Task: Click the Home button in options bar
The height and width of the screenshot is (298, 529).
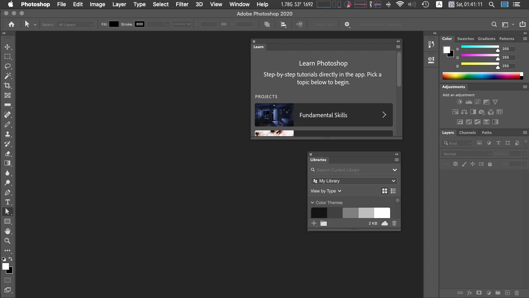Action: tap(11, 24)
